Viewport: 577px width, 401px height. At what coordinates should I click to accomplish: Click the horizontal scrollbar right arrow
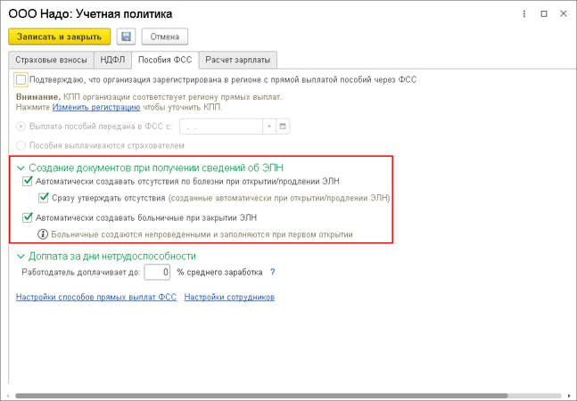[x=569, y=396]
